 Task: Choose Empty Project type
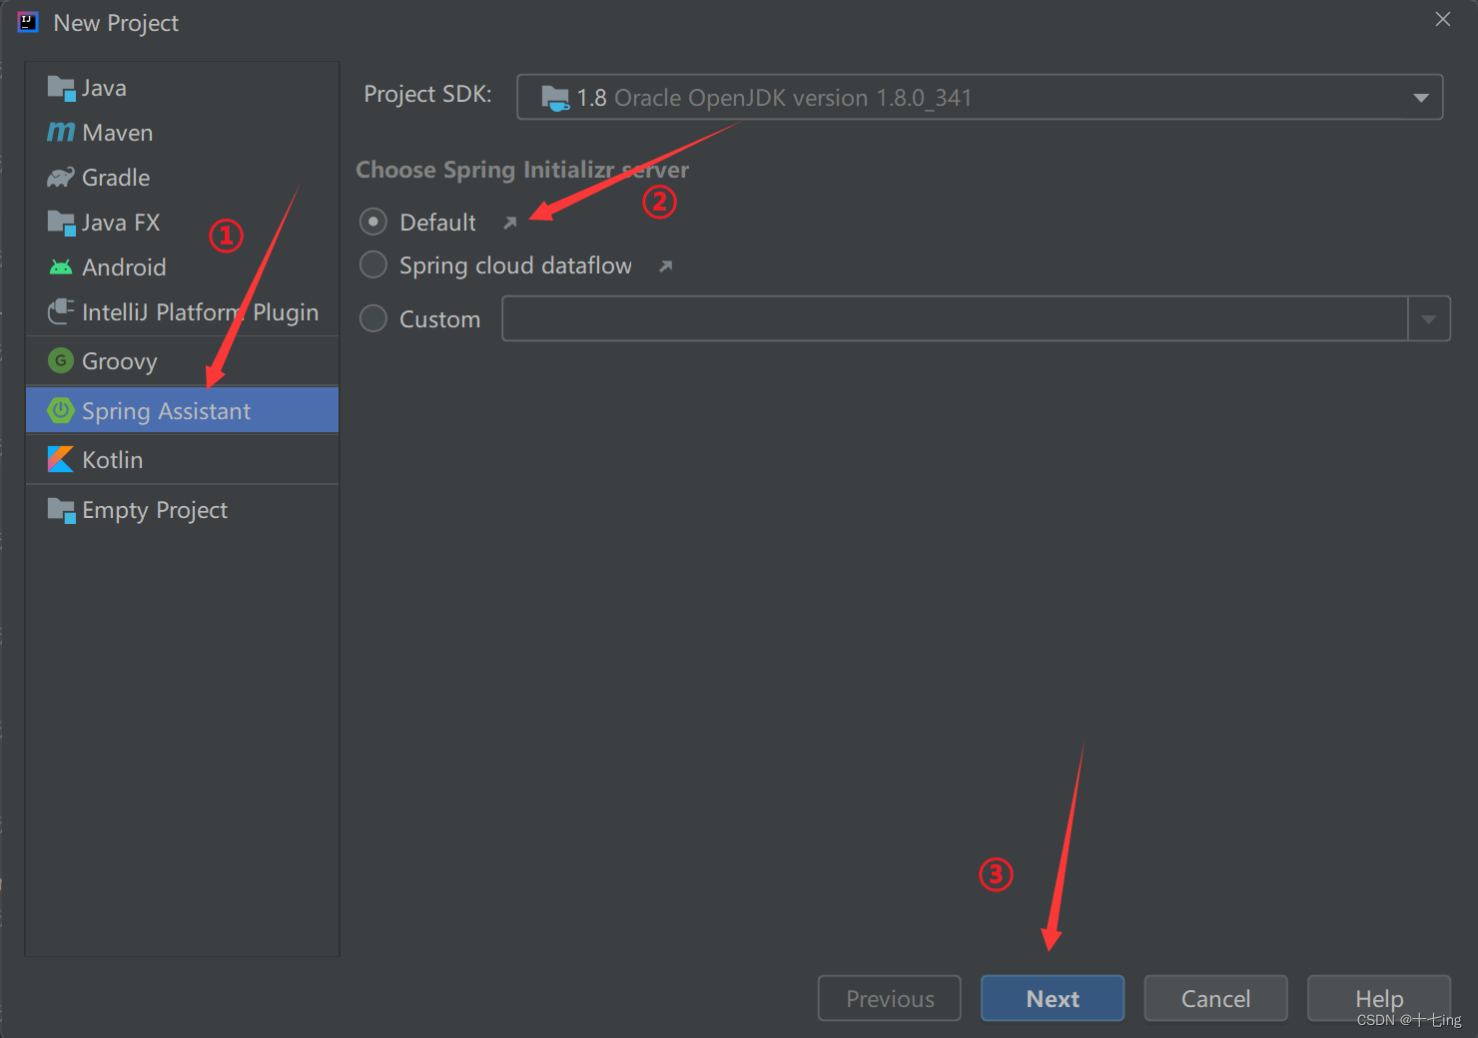[183, 510]
